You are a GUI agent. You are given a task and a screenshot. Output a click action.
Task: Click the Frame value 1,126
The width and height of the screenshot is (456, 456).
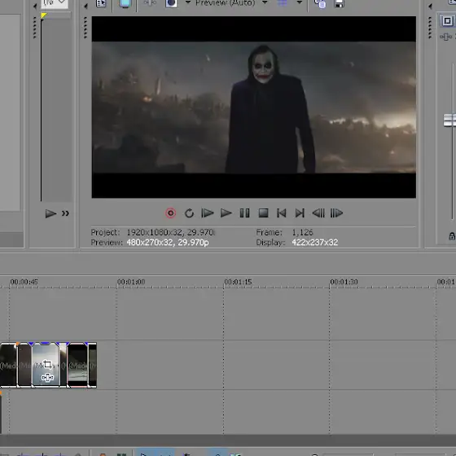click(x=302, y=232)
